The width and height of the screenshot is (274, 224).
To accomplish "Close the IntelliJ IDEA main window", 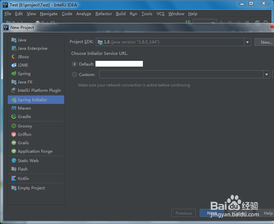I will (264, 3).
